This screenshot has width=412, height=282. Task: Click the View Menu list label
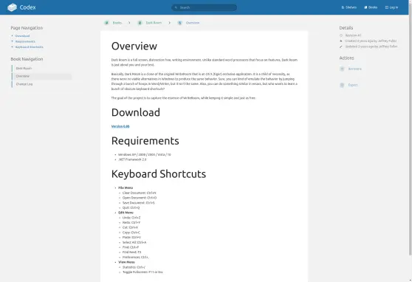(126, 262)
